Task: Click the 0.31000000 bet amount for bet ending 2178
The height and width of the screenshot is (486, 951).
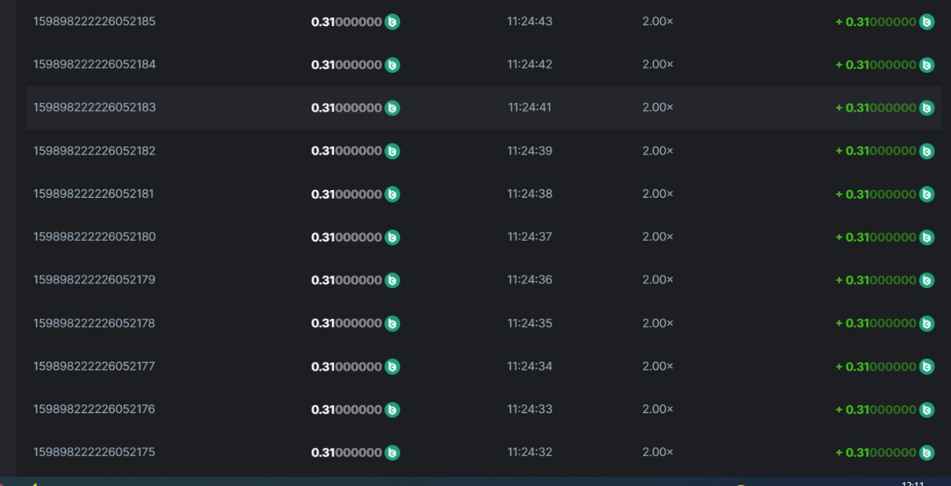Action: (x=346, y=324)
